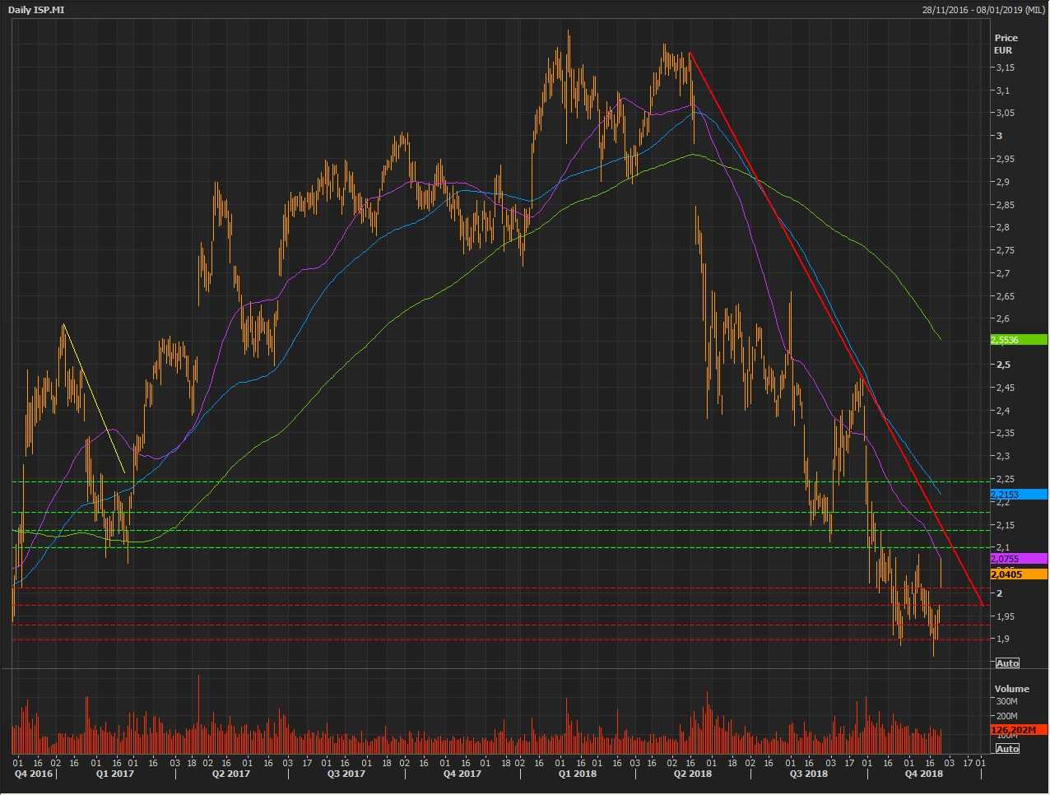
Task: Toggle Auto scaling on the price axis
Action: (x=1007, y=663)
